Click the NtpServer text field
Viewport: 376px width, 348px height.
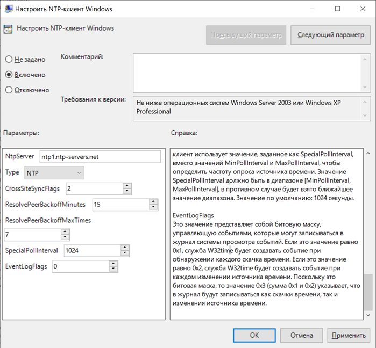coord(100,156)
